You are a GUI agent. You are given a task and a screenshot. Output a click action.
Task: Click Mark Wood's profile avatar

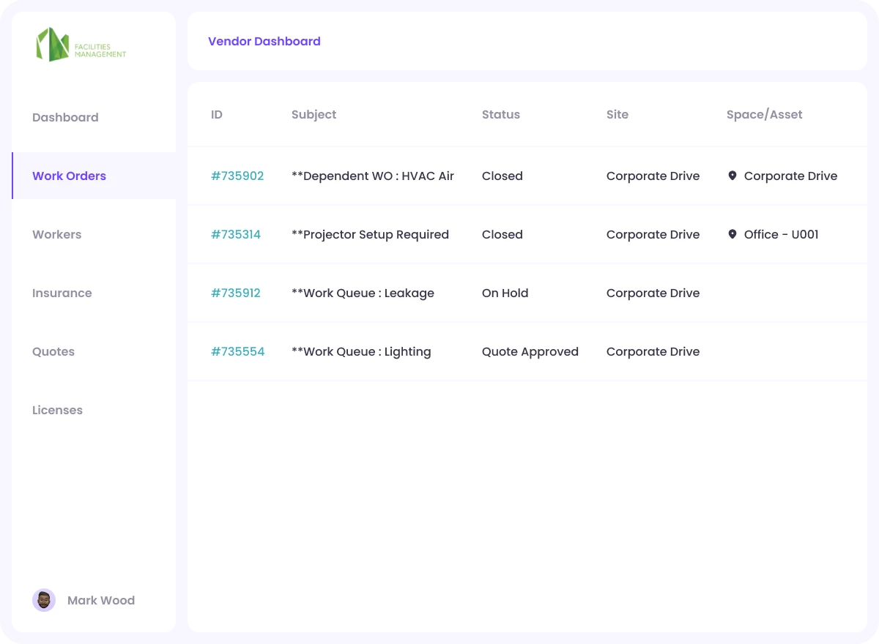pyautogui.click(x=44, y=600)
